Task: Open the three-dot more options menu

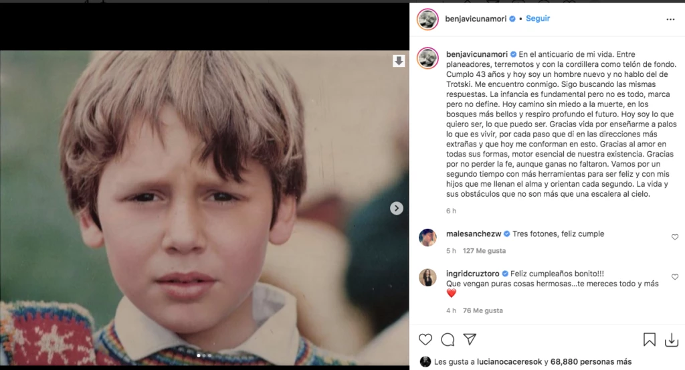Action: click(x=670, y=19)
